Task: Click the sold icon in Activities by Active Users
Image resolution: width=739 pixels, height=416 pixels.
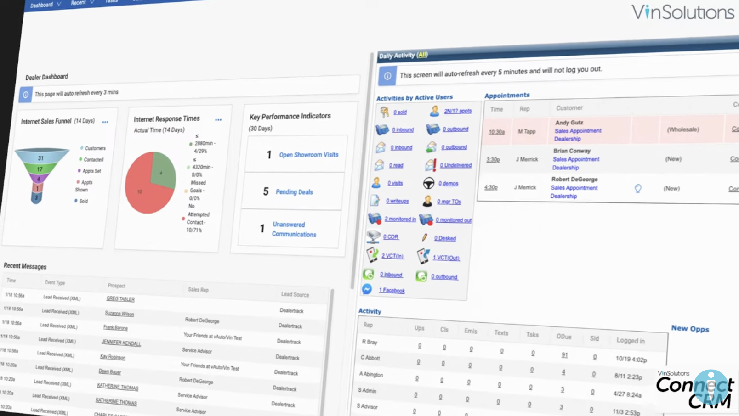Action: tap(385, 112)
